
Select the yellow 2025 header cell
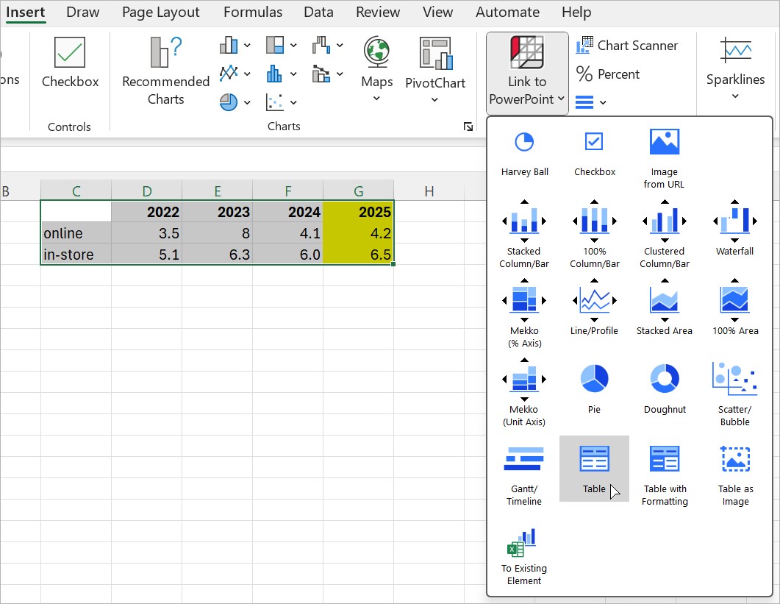[x=358, y=212]
